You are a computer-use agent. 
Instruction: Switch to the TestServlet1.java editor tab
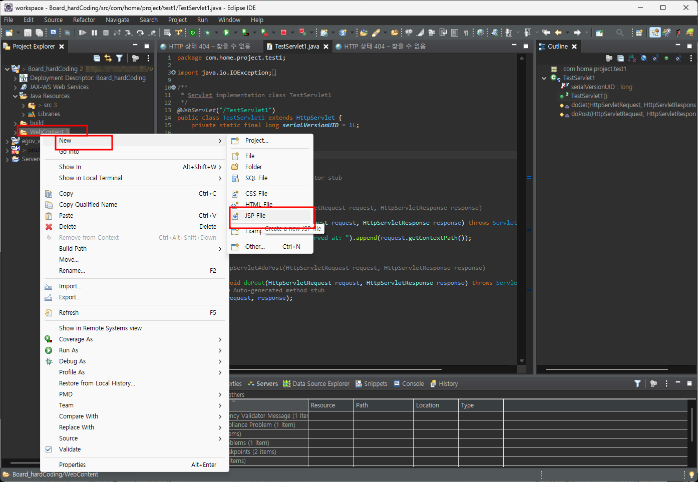[296, 46]
